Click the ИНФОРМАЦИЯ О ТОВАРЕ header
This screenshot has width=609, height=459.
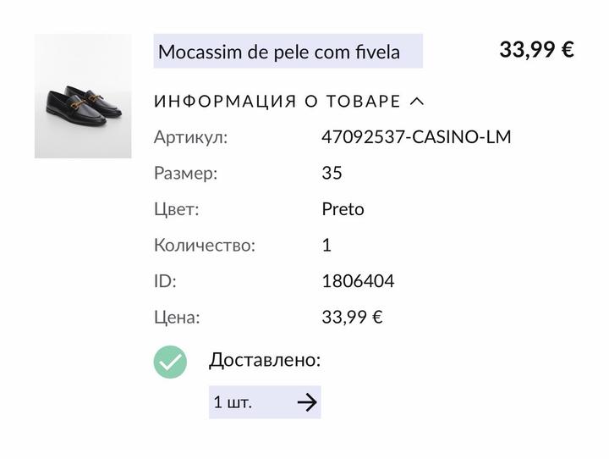pos(277,102)
